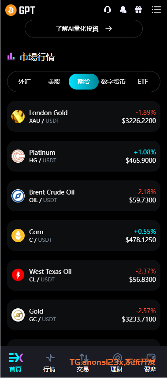Click the Platinum HG coin icon

18,156
